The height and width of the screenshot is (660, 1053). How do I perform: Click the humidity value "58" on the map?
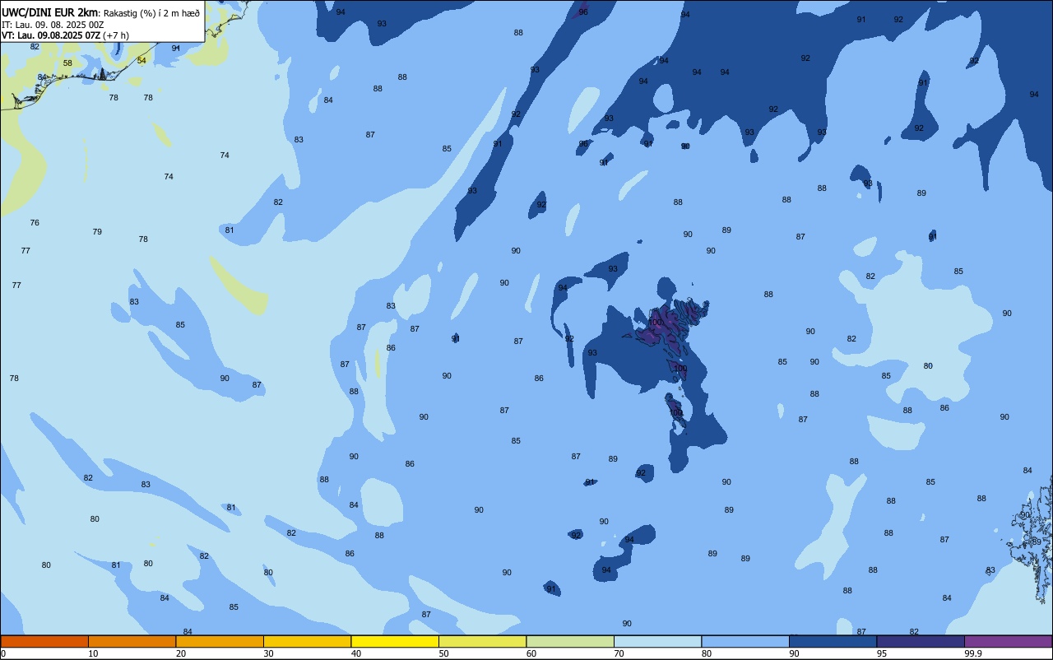pos(67,63)
